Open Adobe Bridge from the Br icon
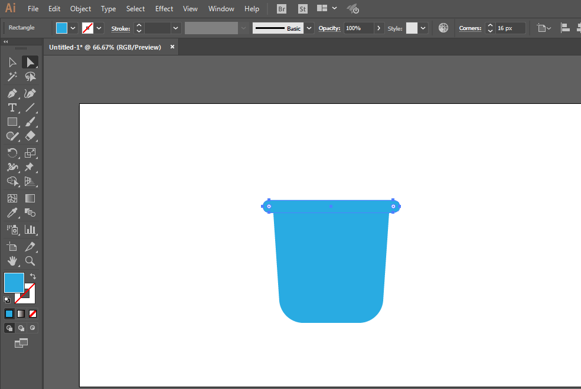 (282, 9)
